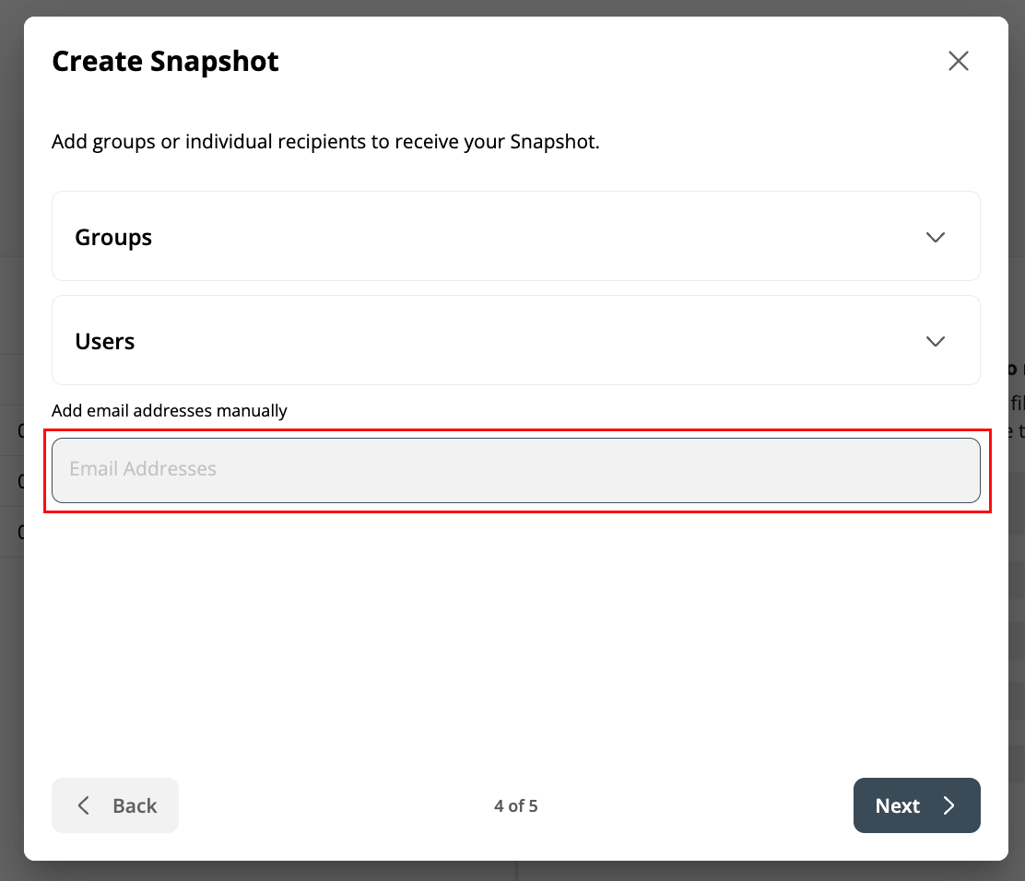Click the Email Addresses placeholder text
The height and width of the screenshot is (881, 1025).
[143, 469]
